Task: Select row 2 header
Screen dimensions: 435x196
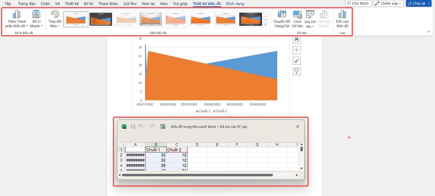Action: pyautogui.click(x=121, y=155)
